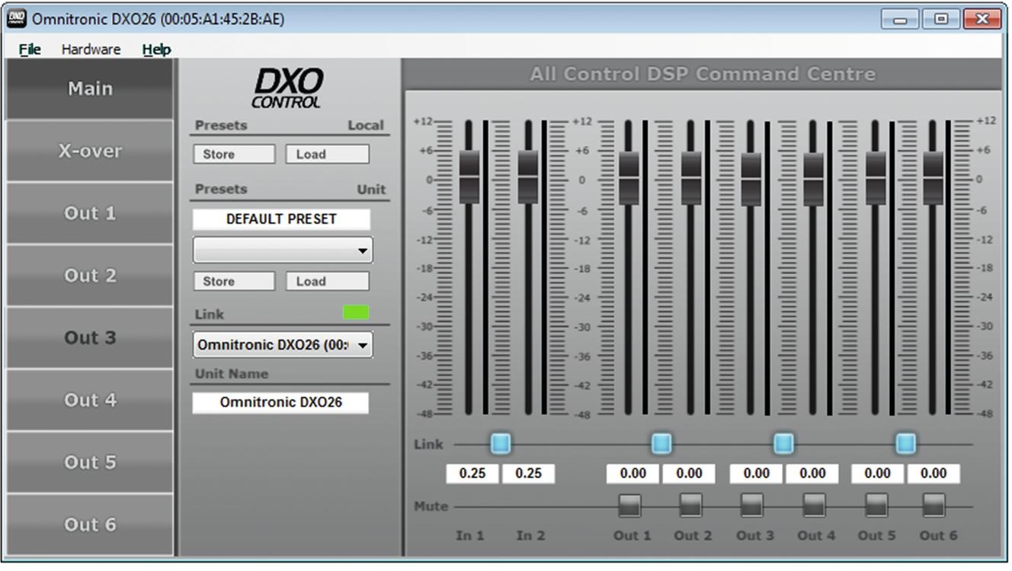This screenshot has height=571, width=1012.
Task: Open the Out 2 tab
Action: point(90,276)
